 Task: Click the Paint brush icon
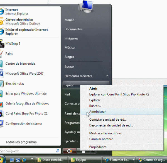(2, 53)
